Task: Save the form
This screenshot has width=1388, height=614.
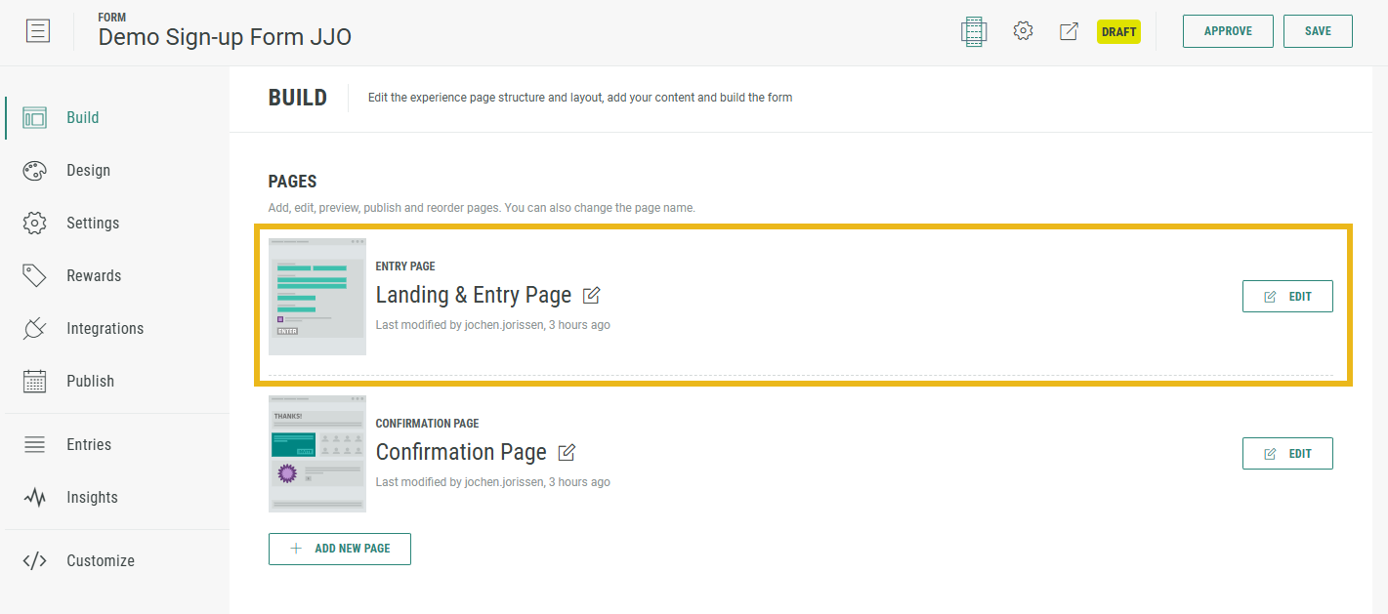Action: tap(1317, 31)
